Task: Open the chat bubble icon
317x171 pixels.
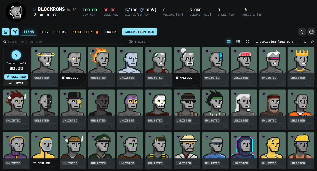Action: point(311,32)
